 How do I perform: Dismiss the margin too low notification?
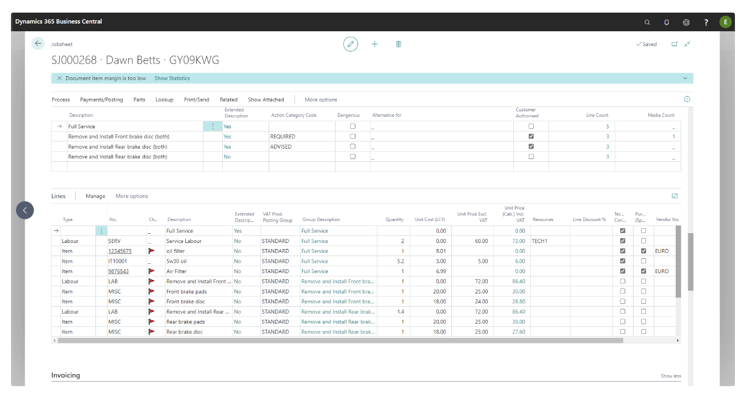coord(59,78)
